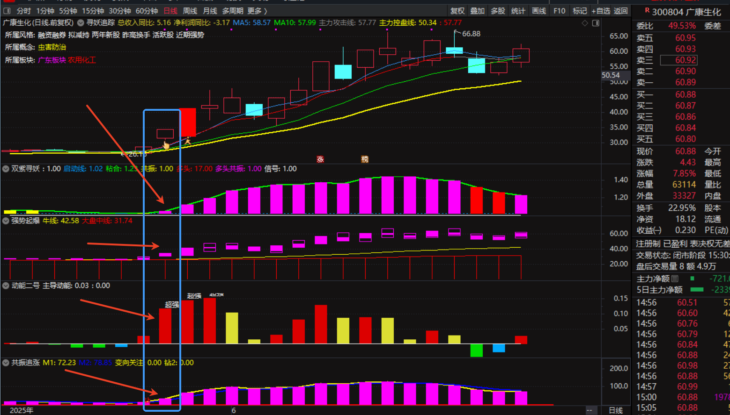
Task: Switch to the 周线 weekly period tab
Action: pyautogui.click(x=190, y=11)
